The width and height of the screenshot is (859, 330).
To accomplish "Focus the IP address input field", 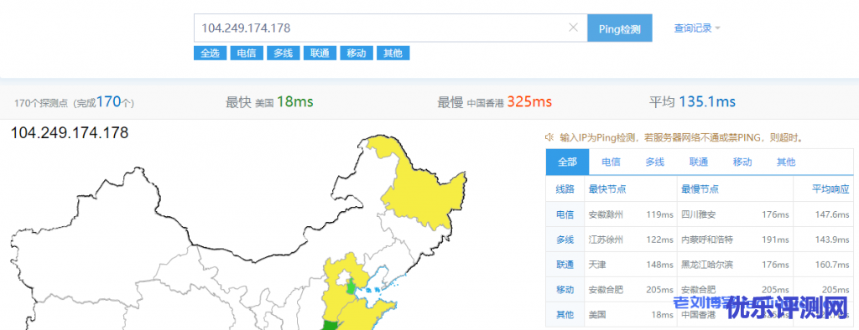I will click(390, 28).
